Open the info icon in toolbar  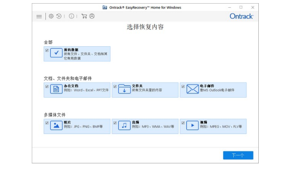coord(71,16)
